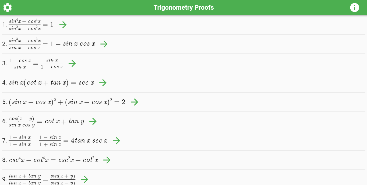Click the arrow for proof 9
Viewport: 367px width, 185px height.
pyautogui.click(x=84, y=179)
